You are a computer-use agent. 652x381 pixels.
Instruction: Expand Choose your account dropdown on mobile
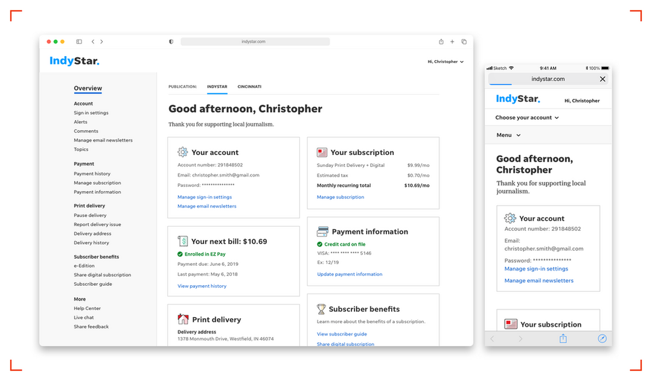[x=527, y=118]
